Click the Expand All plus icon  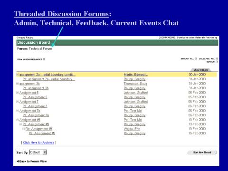pyautogui.click(x=196, y=59)
